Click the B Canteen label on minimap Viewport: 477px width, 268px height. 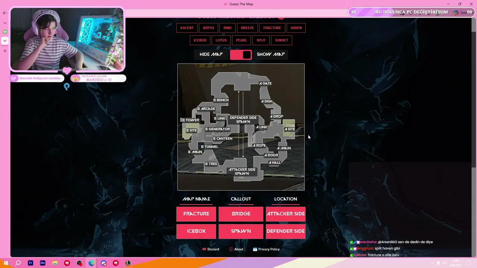tap(222, 138)
